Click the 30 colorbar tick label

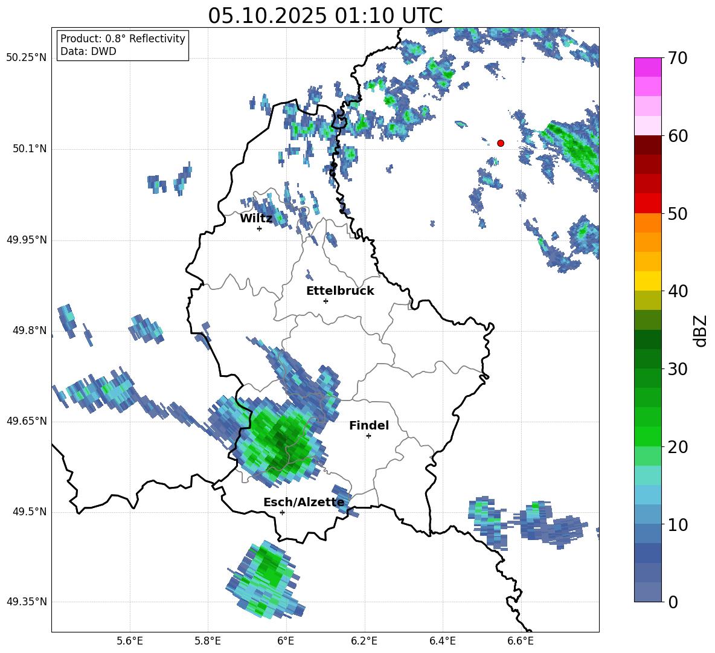pyautogui.click(x=678, y=369)
